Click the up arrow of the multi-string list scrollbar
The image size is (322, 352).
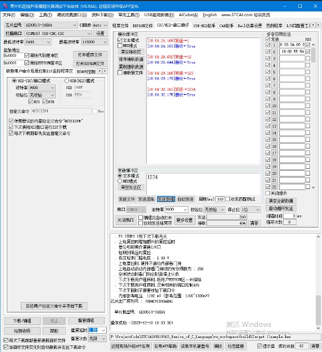tap(313, 45)
